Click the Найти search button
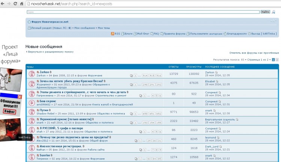 (265, 12)
